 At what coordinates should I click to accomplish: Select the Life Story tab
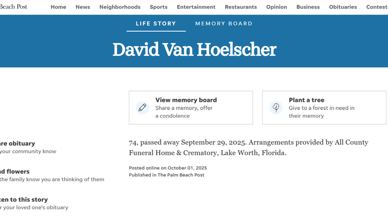[156, 24]
